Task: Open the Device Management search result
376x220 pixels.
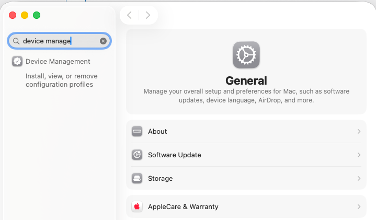Action: (58, 61)
